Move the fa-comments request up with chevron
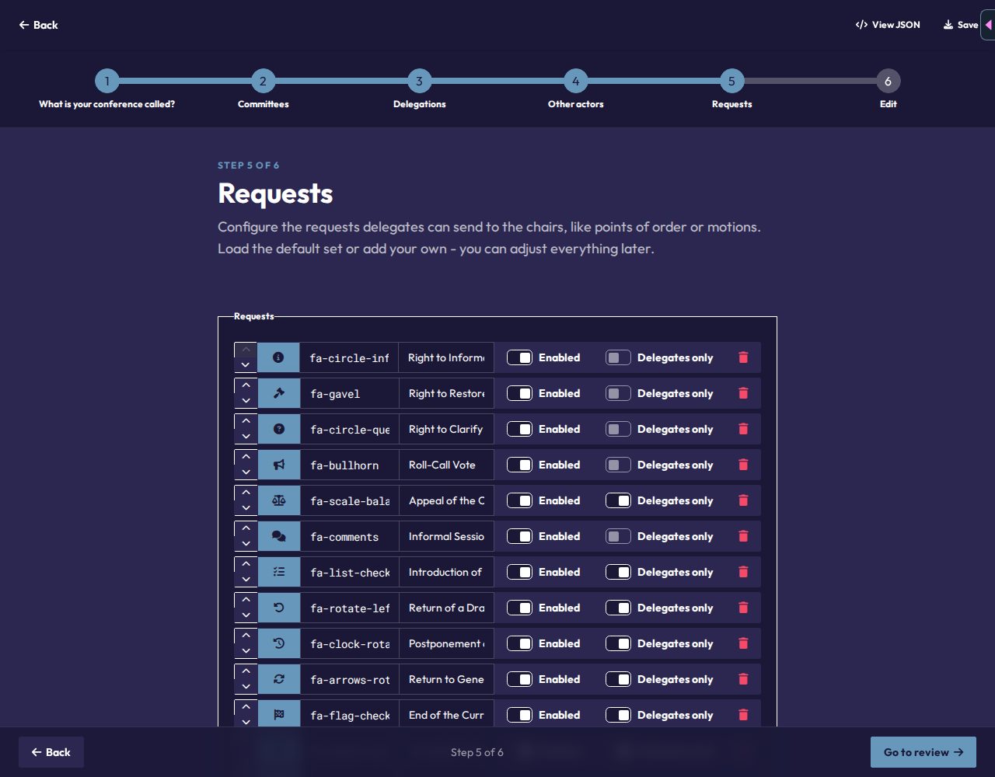 click(246, 528)
